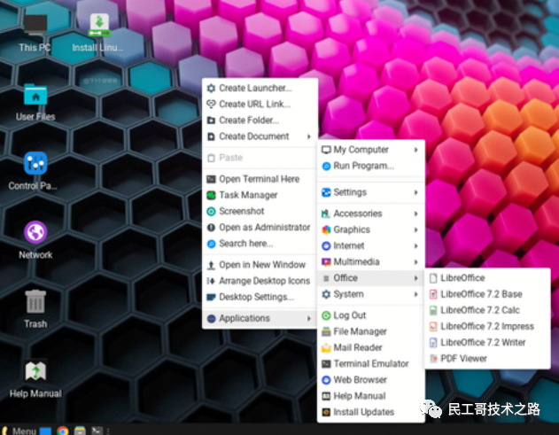Open PDF Viewer from Office submenu
559x435 pixels.
tap(487, 358)
